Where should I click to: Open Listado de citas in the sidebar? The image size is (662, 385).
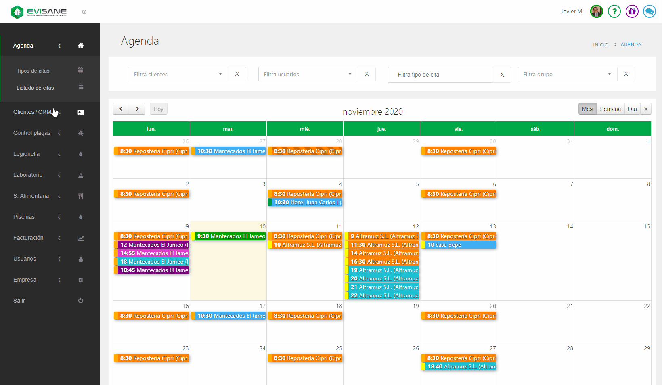coord(35,88)
